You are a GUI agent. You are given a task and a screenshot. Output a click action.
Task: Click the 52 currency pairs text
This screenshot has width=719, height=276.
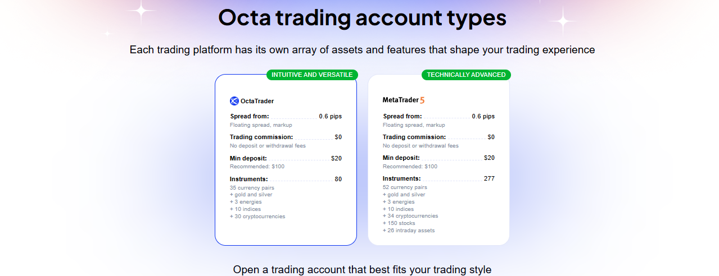point(405,187)
